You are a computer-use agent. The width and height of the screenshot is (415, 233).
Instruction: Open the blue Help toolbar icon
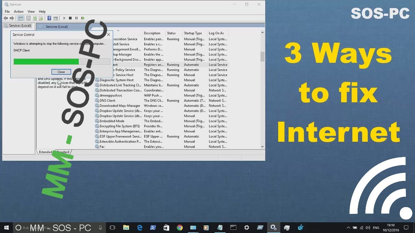point(49,18)
